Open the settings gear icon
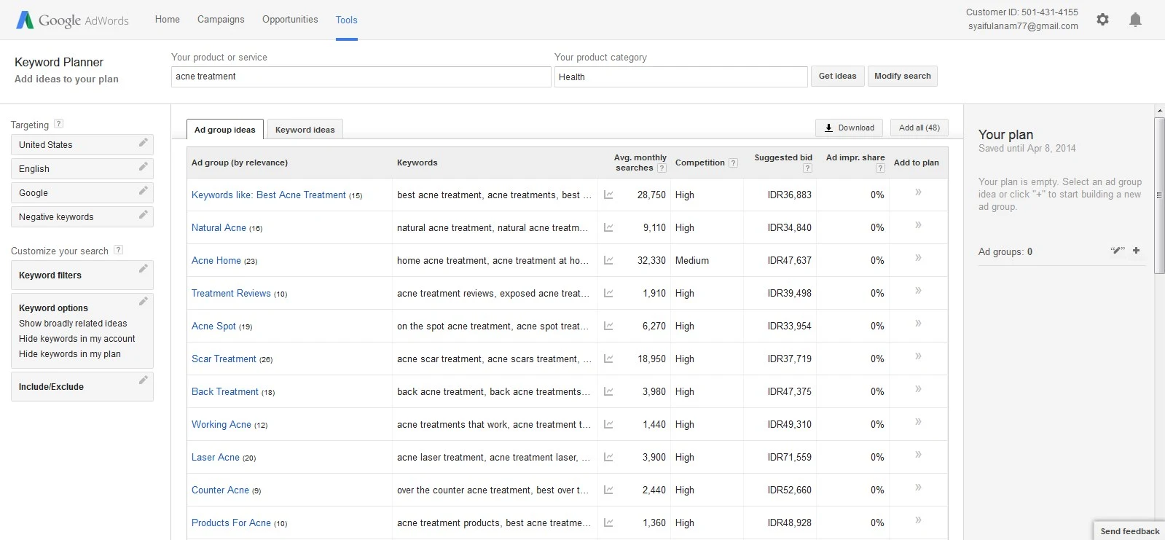1165x540 pixels. (x=1102, y=20)
